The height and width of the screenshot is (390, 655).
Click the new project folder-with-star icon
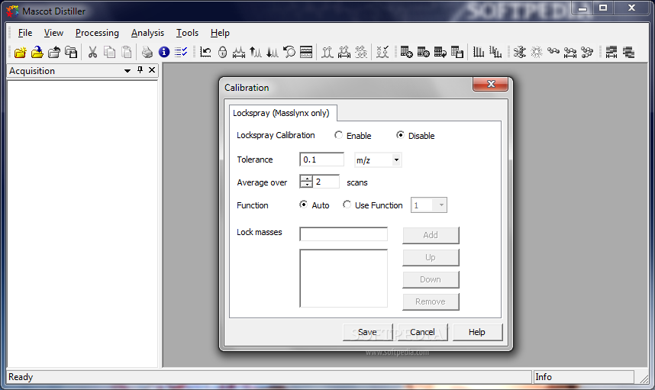(x=20, y=52)
